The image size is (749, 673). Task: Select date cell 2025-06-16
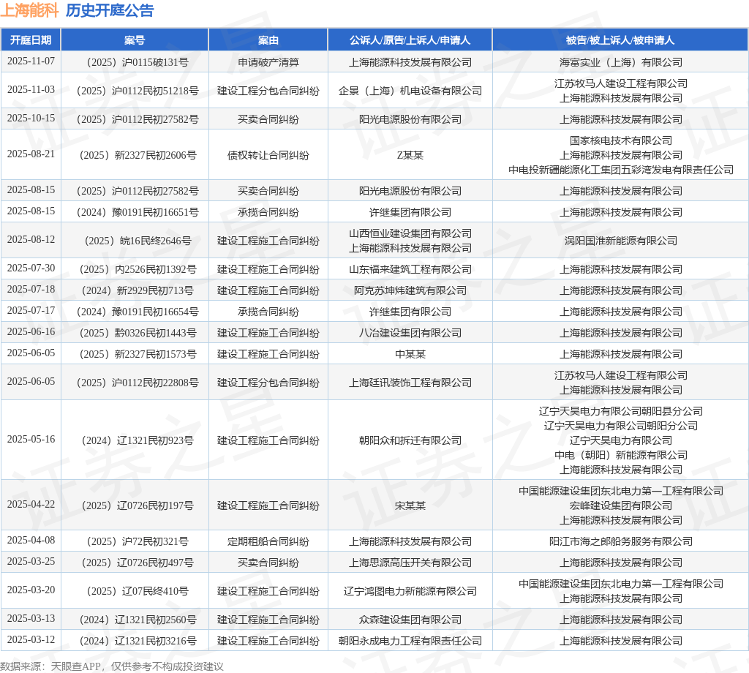(31, 331)
